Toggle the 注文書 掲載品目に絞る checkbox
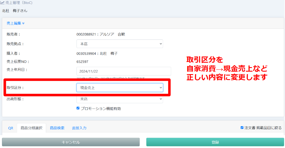The width and height of the screenshot is (285, 148). pos(242,128)
